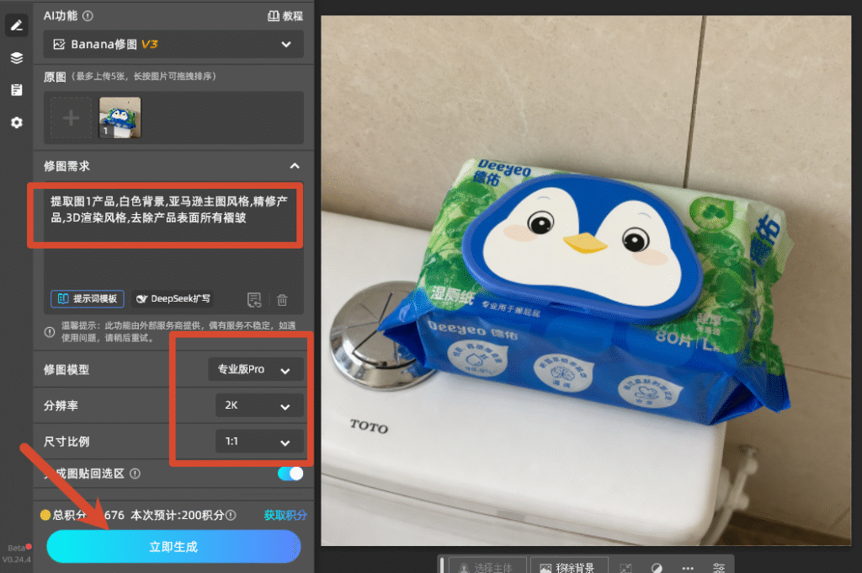The height and width of the screenshot is (573, 862).
Task: Open 提示词模板 prompt templates
Action: (88, 298)
